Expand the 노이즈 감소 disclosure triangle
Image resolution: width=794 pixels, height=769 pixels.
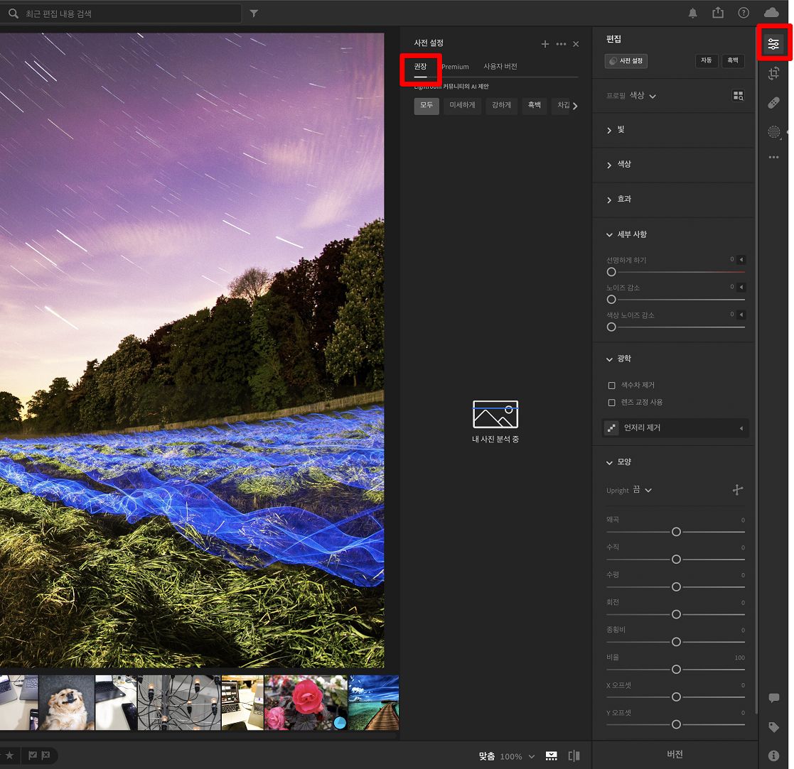click(741, 288)
